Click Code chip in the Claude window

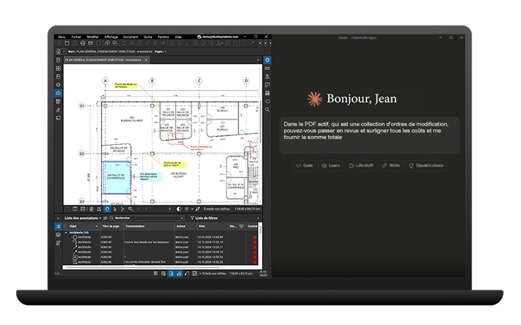click(304, 165)
